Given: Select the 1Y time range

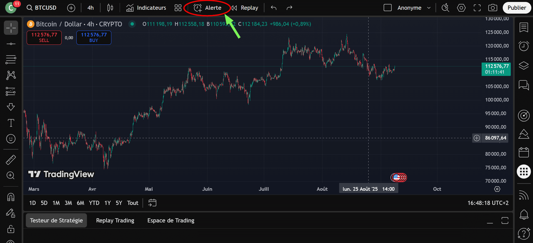Looking at the screenshot, I should coord(107,203).
